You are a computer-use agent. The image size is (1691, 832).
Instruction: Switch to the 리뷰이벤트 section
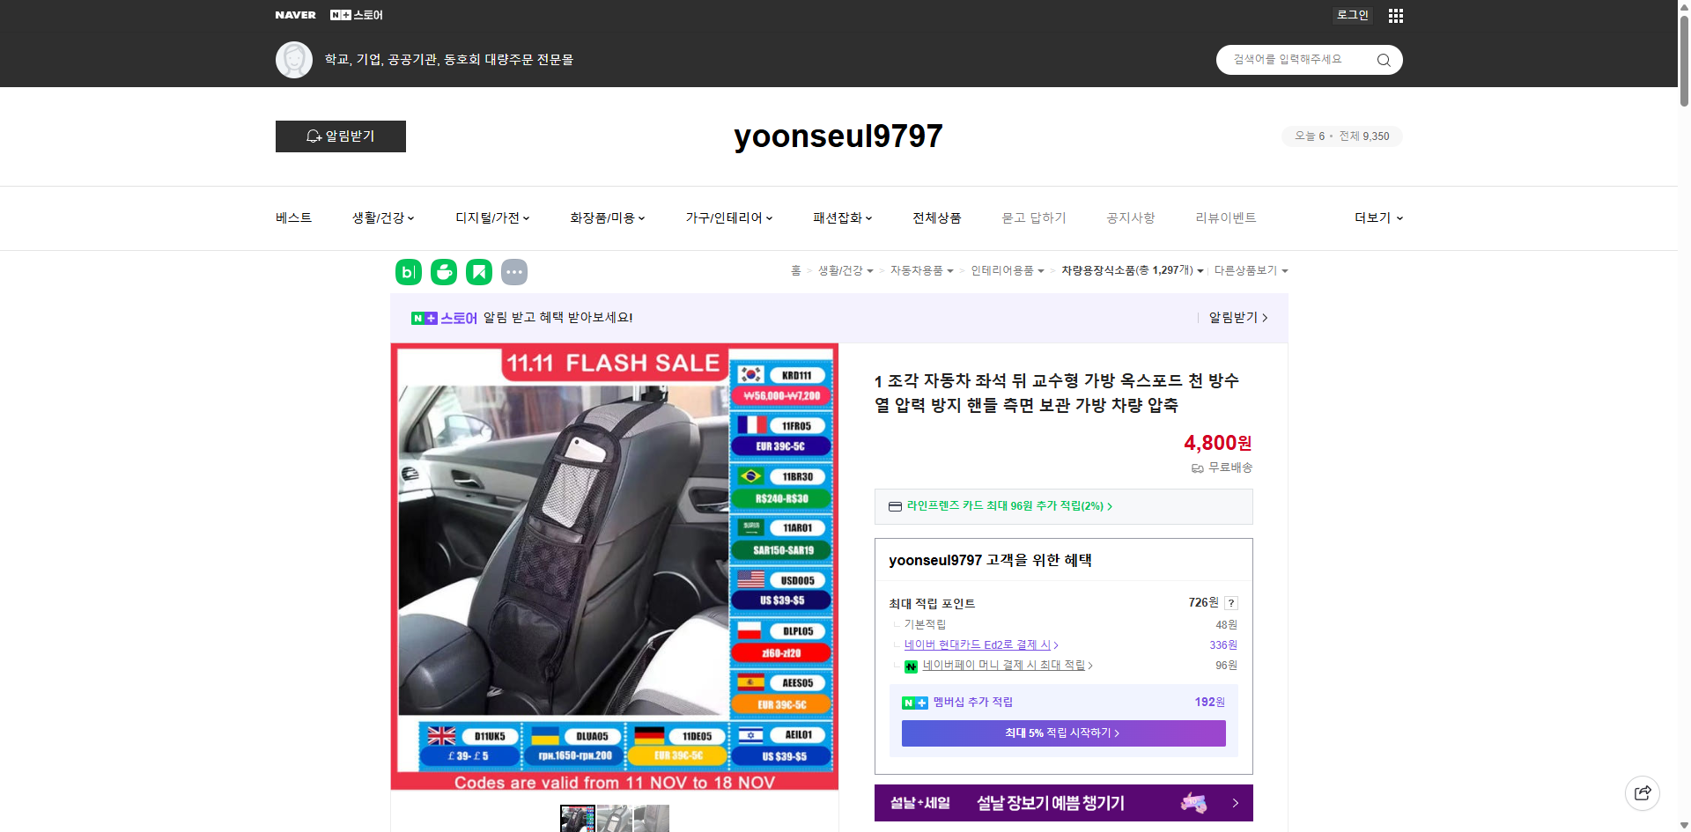click(x=1225, y=217)
